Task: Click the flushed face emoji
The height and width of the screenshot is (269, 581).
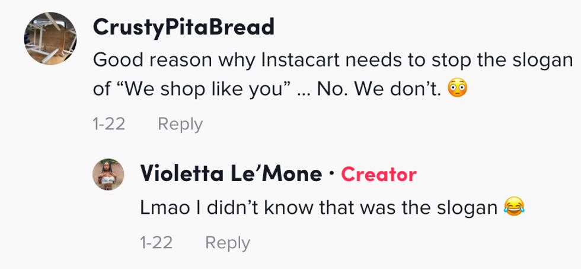Action: [456, 89]
